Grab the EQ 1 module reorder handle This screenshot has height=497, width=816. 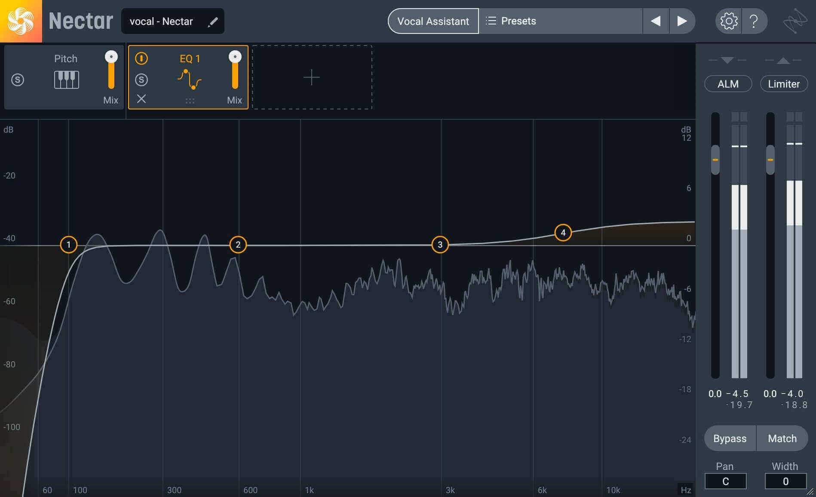pos(190,101)
